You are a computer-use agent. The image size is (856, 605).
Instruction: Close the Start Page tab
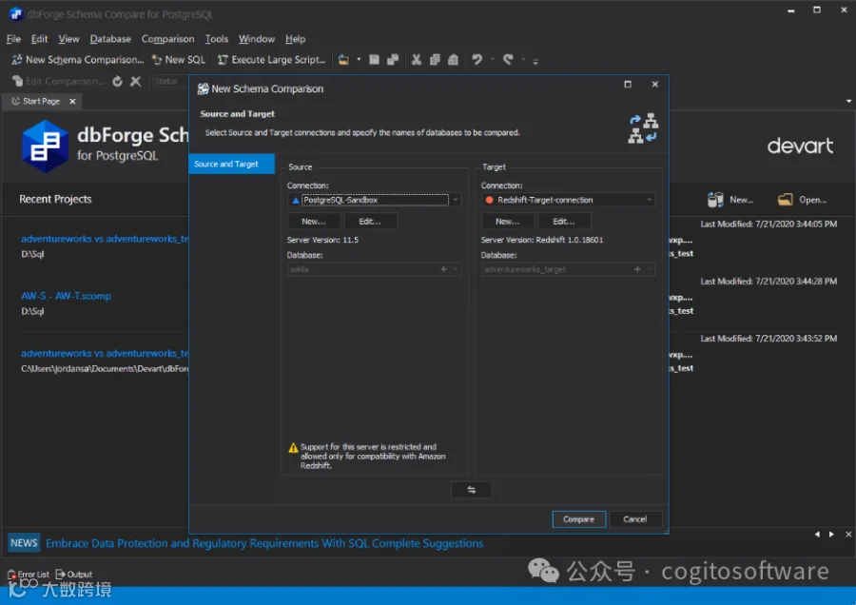point(72,102)
